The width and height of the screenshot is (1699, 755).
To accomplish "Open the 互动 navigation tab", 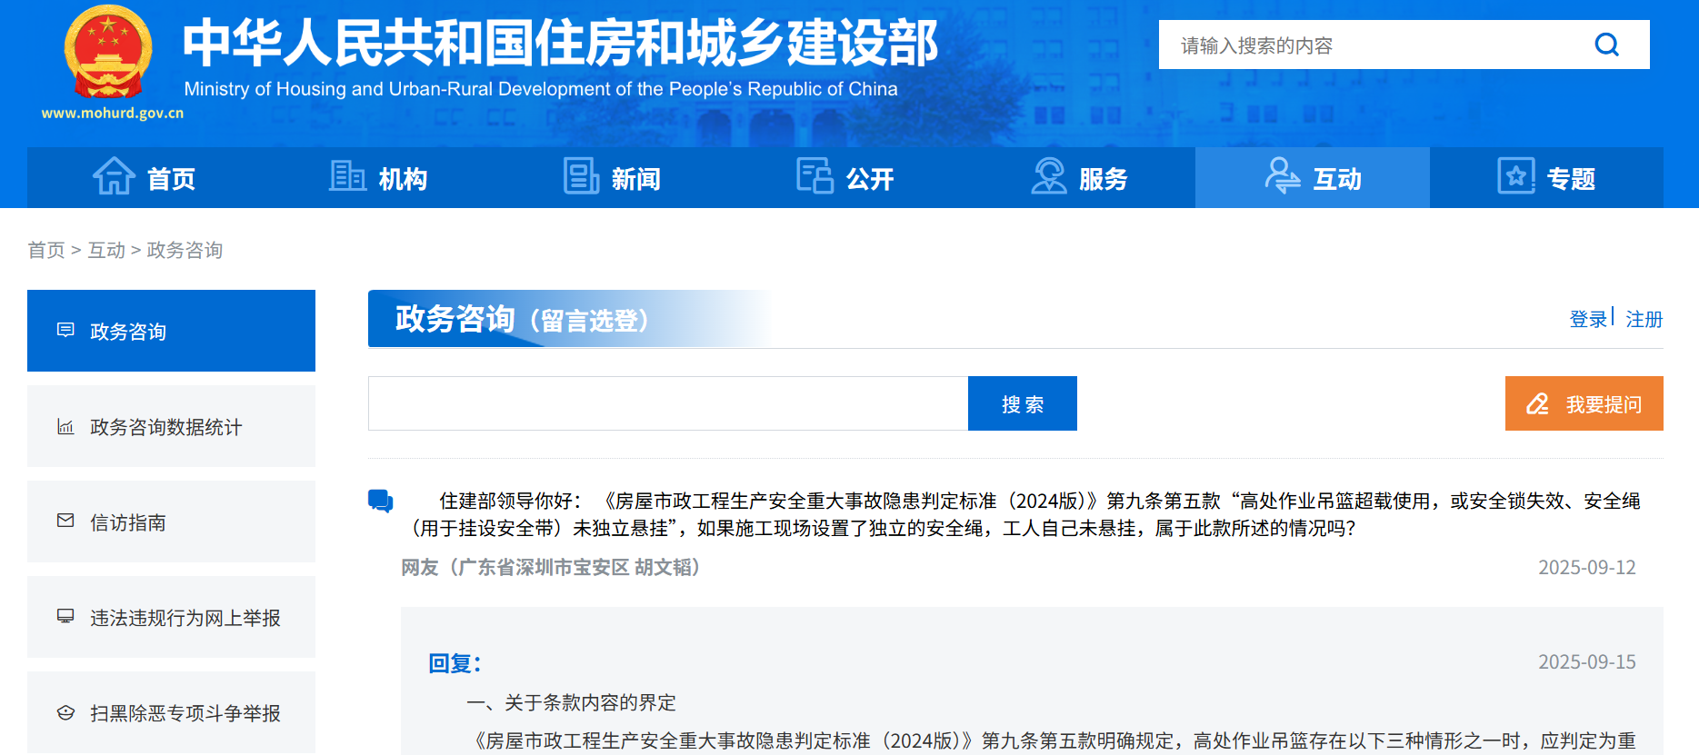I will (1312, 178).
